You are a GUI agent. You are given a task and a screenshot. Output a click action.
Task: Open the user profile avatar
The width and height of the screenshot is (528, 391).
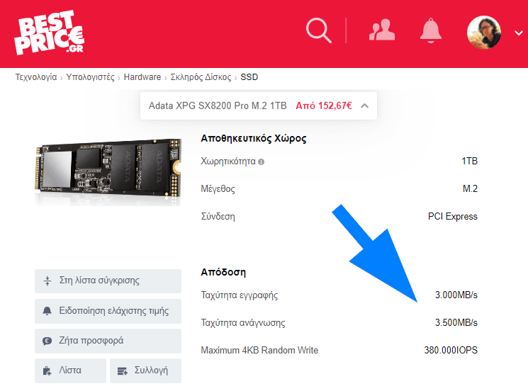tap(484, 33)
